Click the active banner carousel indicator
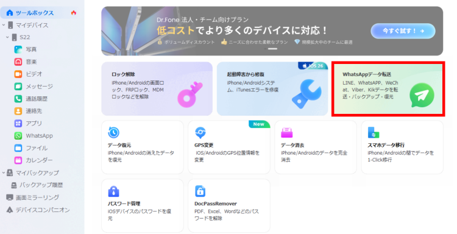This screenshot has height=234, width=457. pos(272,49)
